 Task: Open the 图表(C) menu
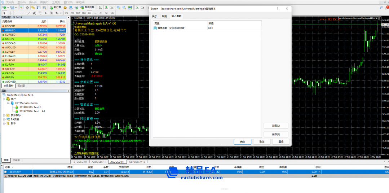(x=44, y=2)
